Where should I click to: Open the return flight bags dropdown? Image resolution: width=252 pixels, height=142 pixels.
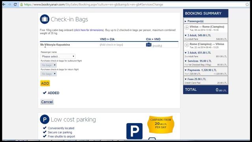48,74
